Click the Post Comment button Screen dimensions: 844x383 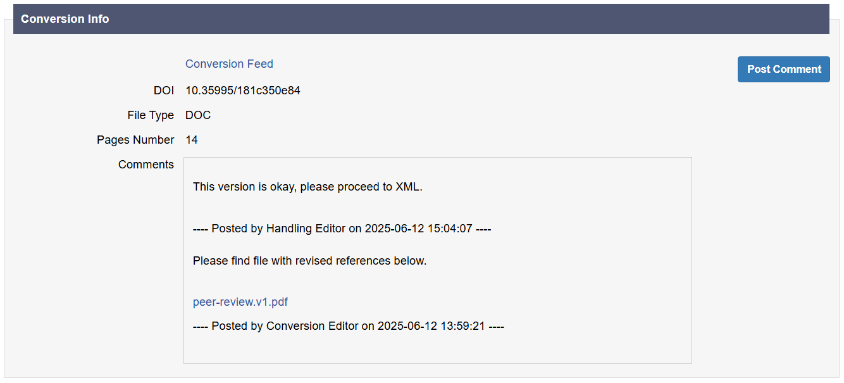coord(783,70)
